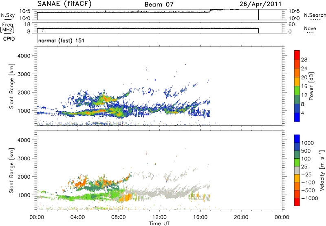Click the SANAE (fitACF) title text
The image size is (326, 226).
[64, 4]
